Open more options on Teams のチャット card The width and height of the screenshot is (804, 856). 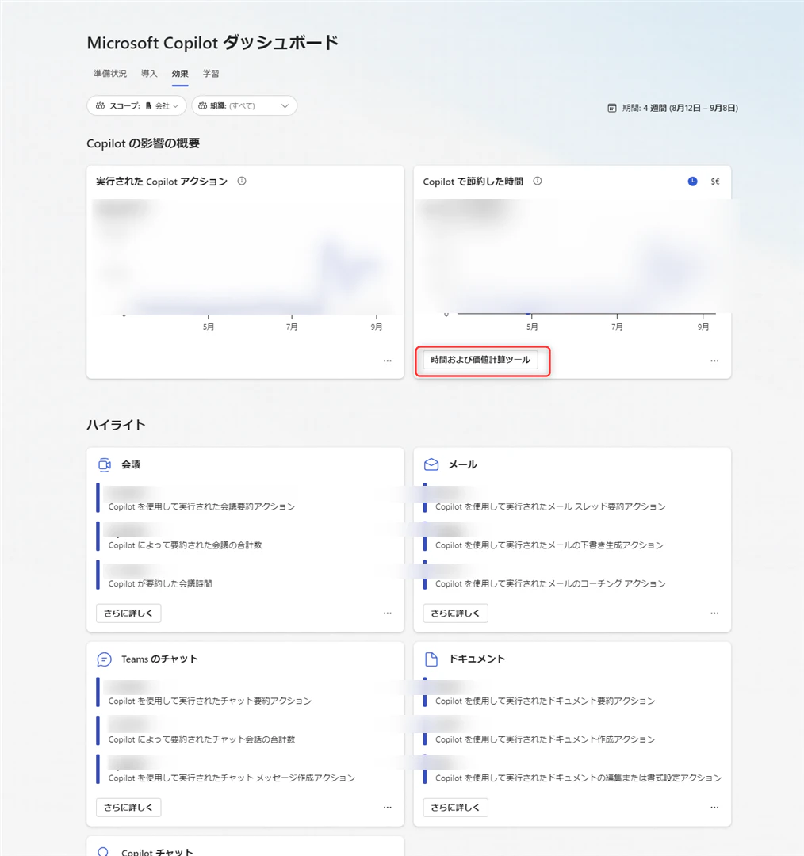point(387,808)
